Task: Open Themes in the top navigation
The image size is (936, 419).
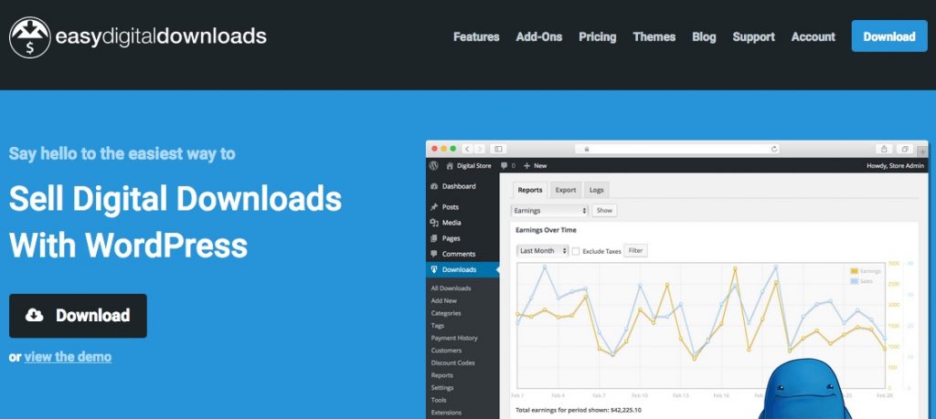Action: (x=654, y=37)
